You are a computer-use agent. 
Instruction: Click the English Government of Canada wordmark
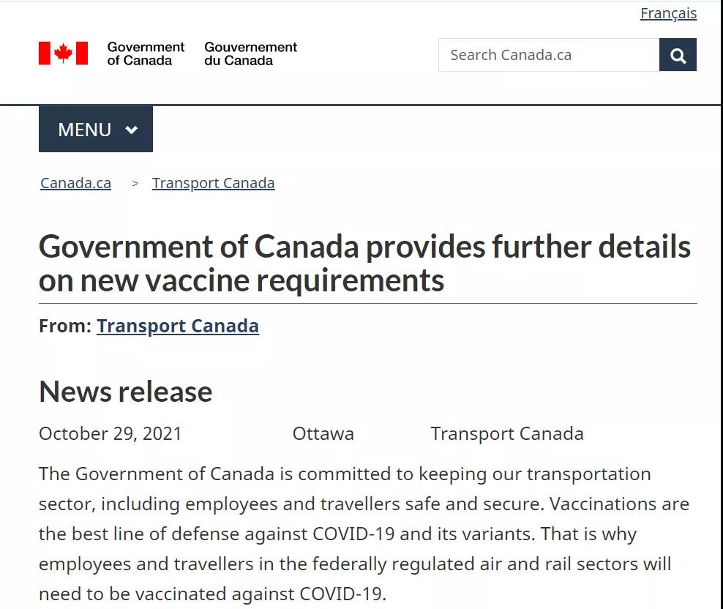click(x=146, y=53)
